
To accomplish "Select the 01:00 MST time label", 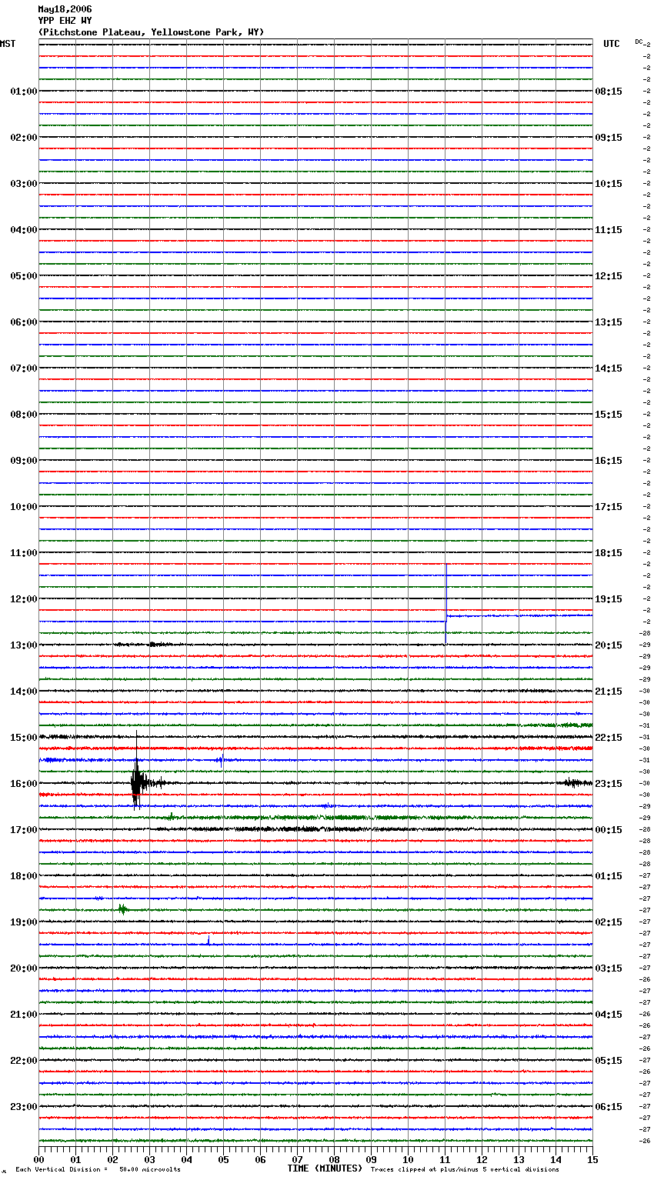I will tap(24, 92).
